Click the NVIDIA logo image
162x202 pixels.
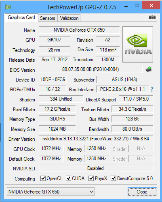138,44
